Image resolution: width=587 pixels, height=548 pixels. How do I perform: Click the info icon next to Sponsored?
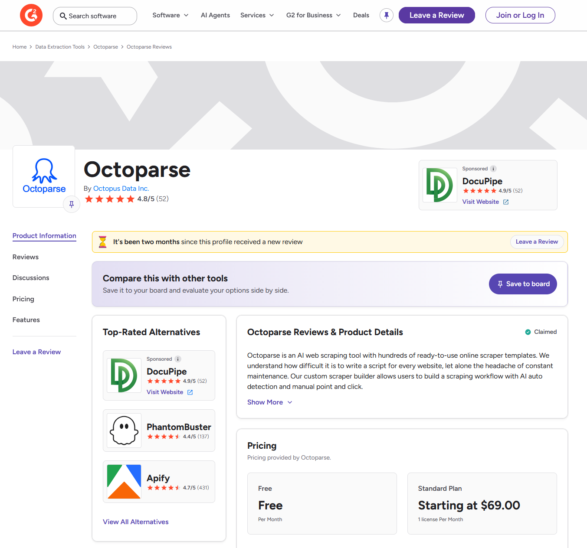(493, 169)
